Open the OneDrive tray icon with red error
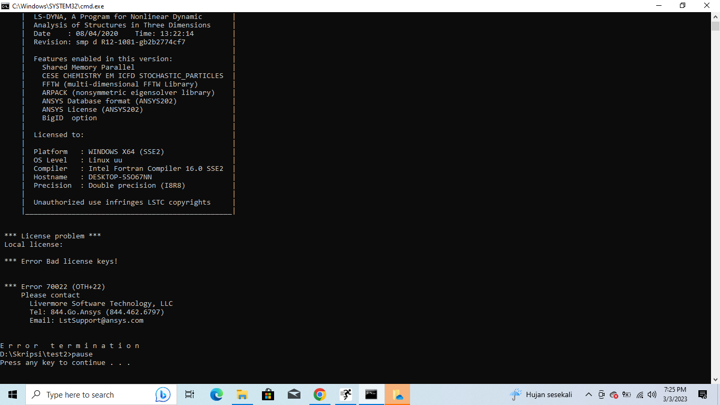This screenshot has height=405, width=720. [614, 394]
